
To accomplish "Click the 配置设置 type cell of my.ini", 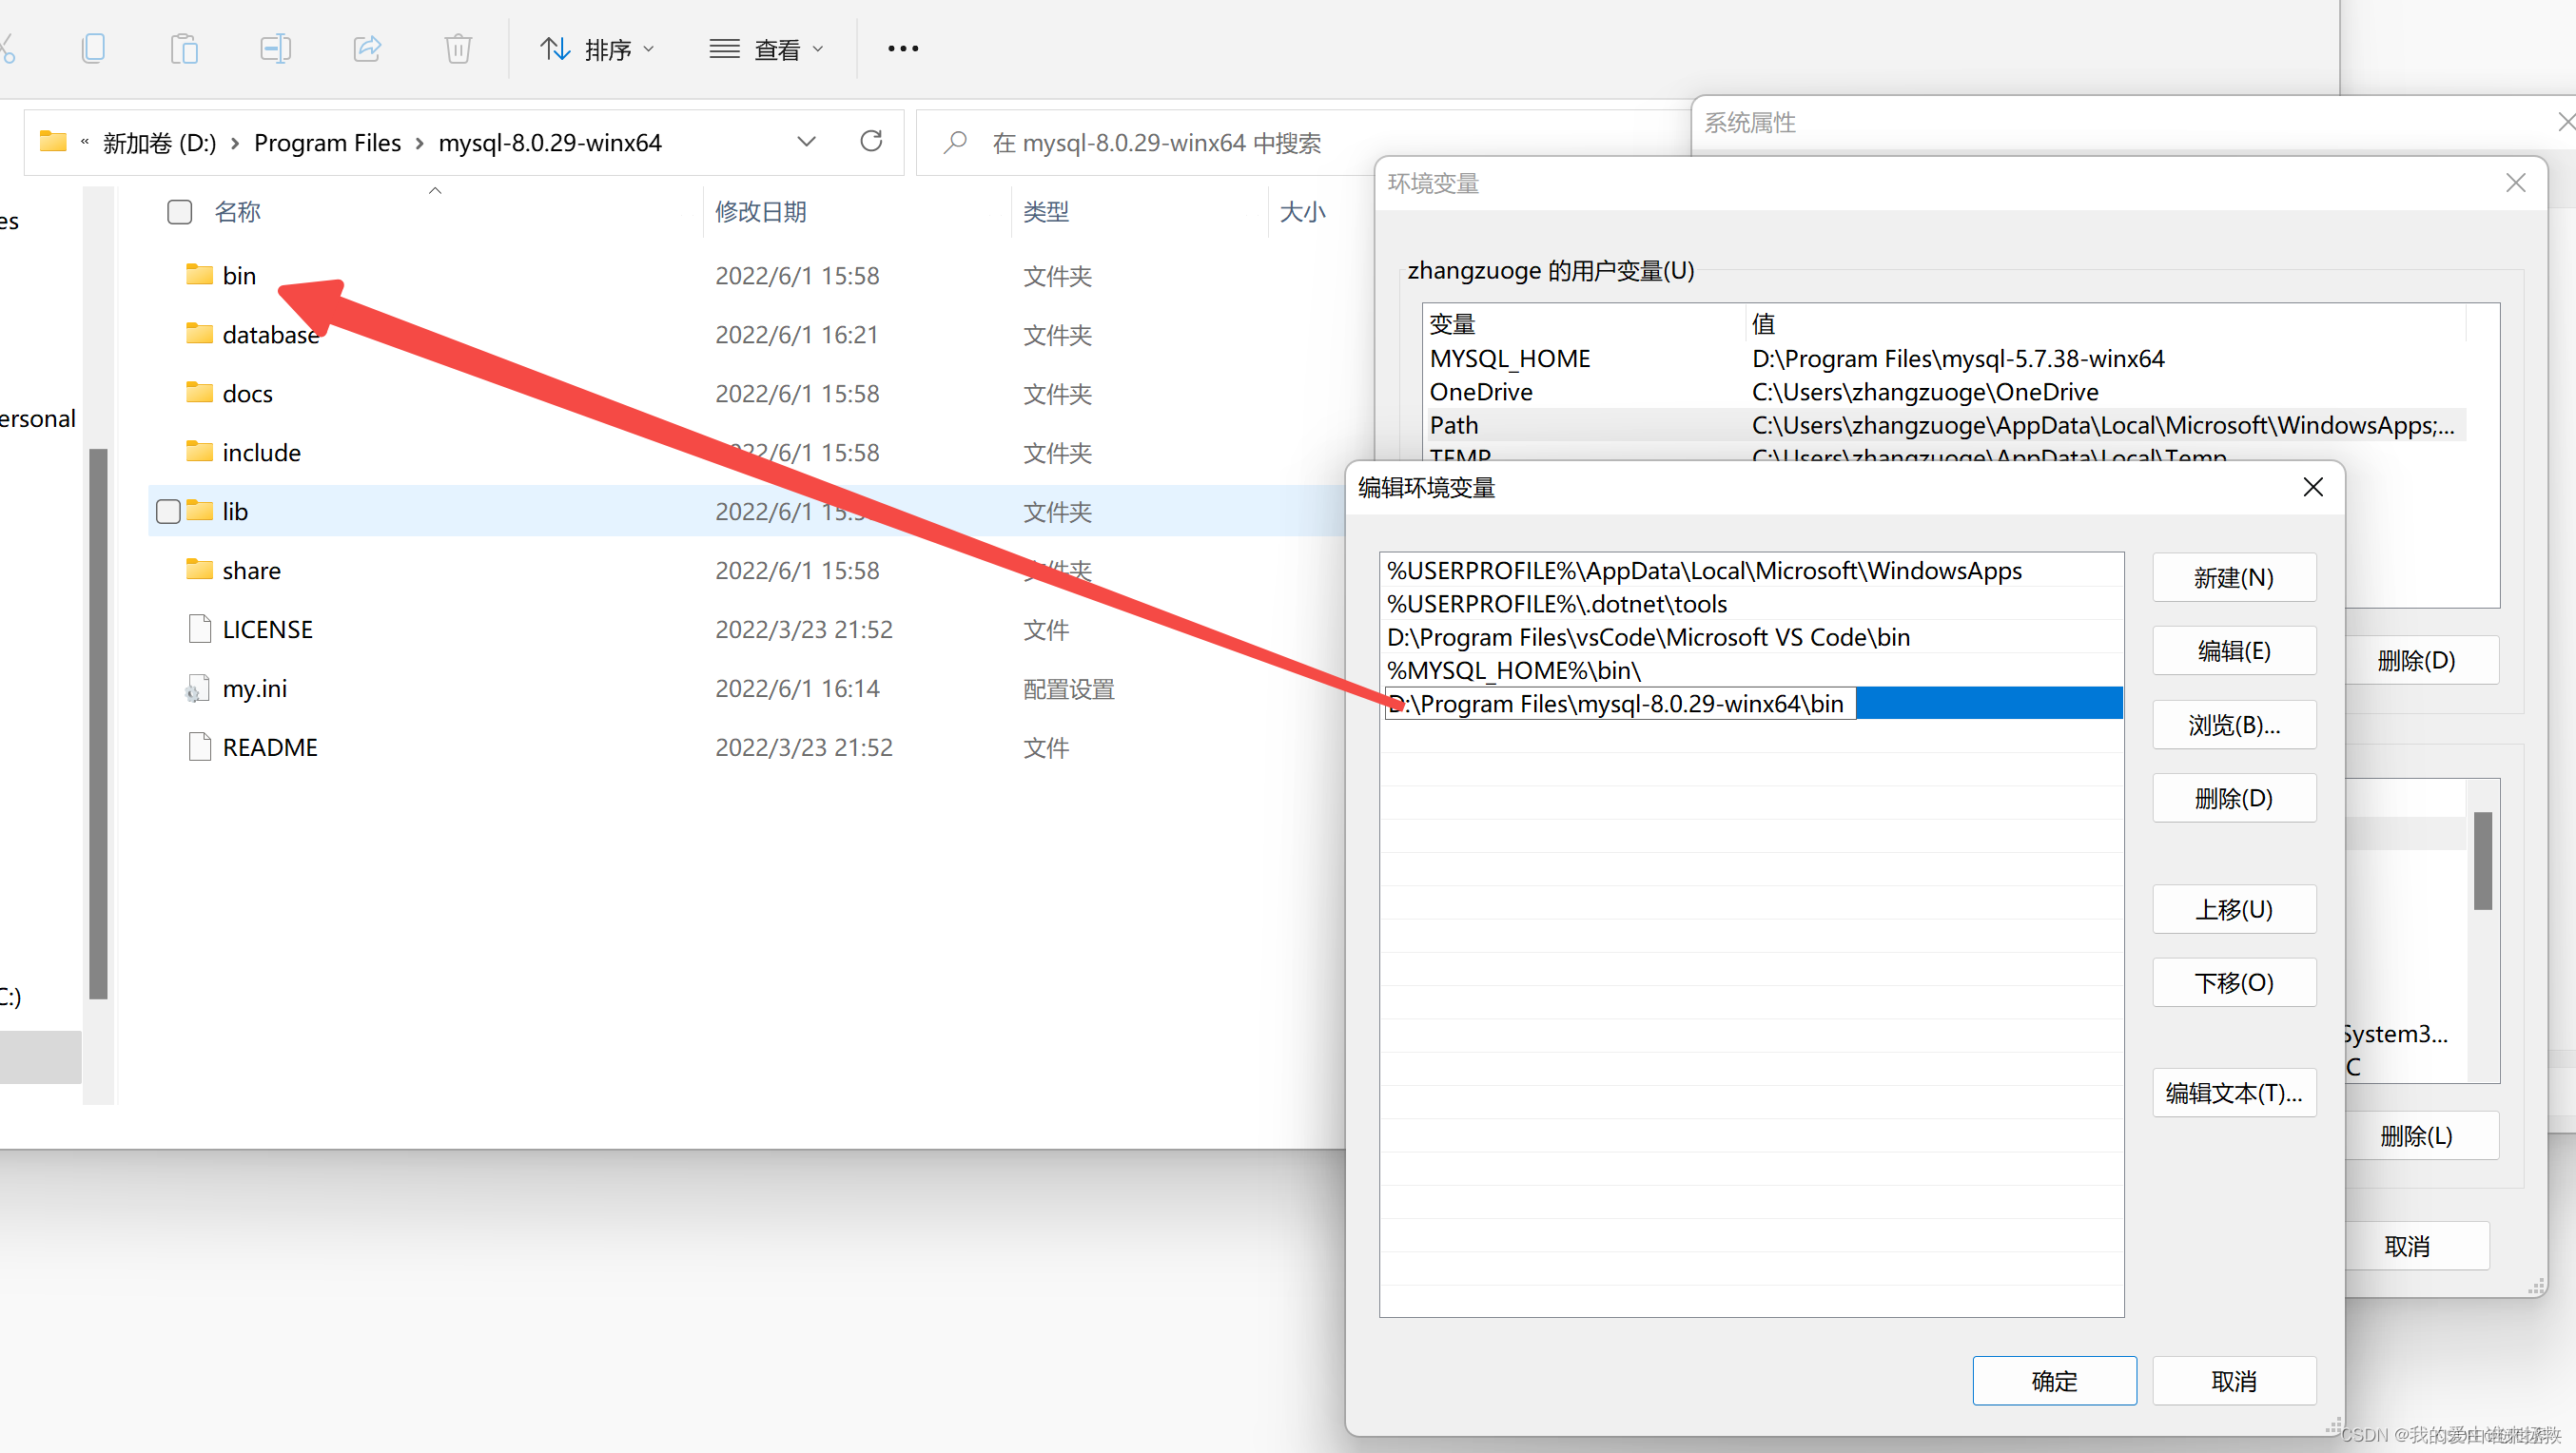I will [1068, 689].
